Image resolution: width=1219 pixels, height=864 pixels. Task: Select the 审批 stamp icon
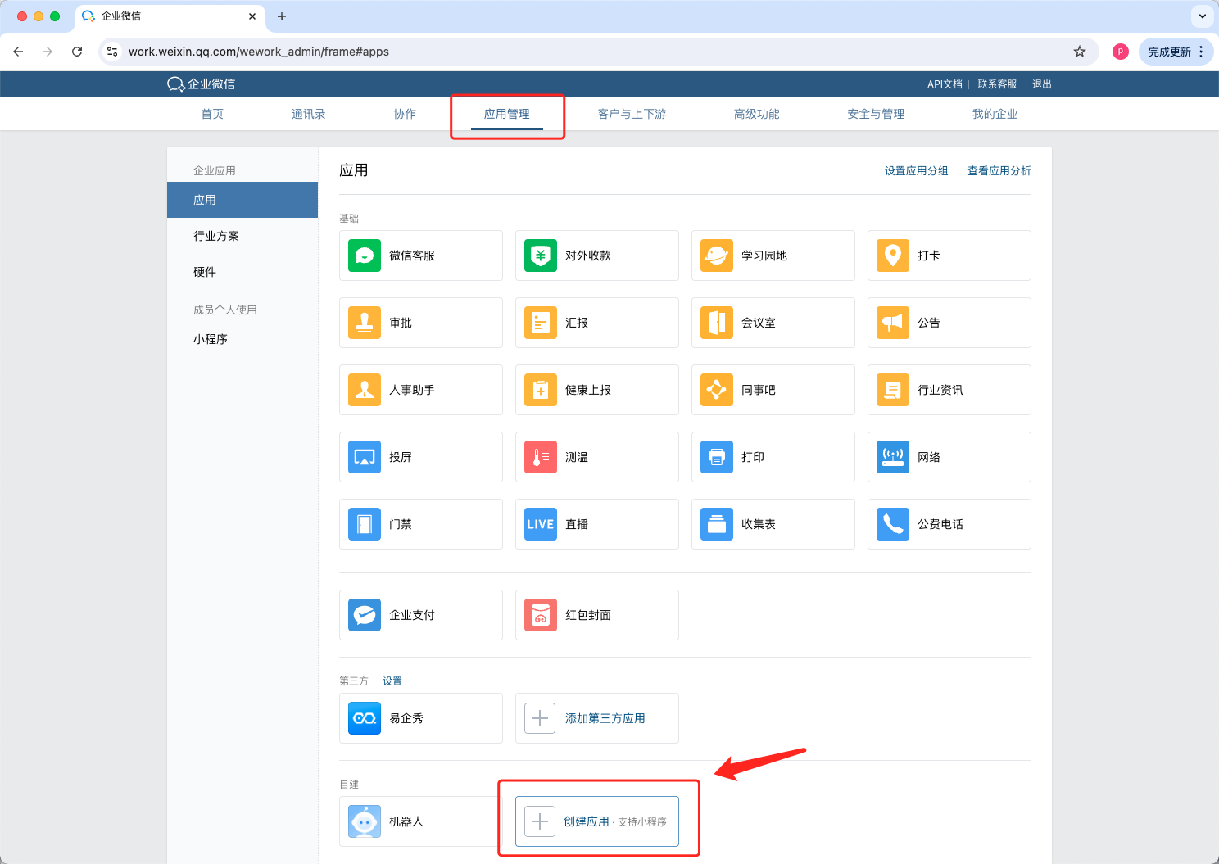[x=365, y=323]
